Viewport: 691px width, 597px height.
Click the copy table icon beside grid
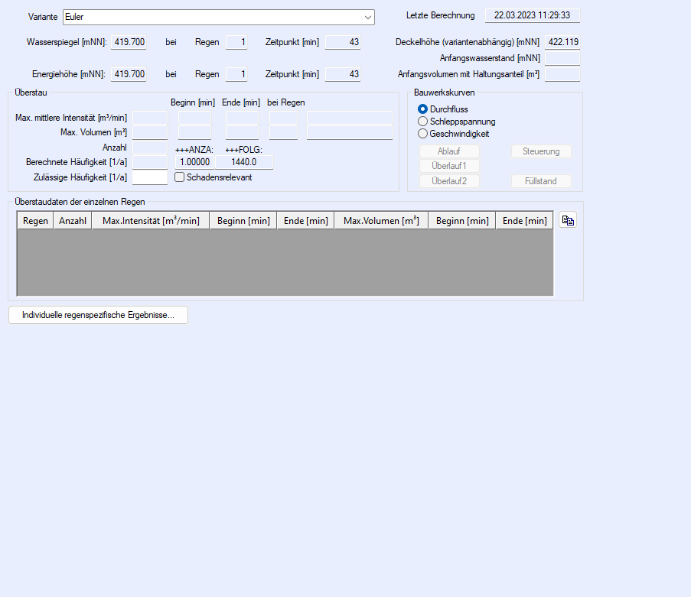point(567,221)
